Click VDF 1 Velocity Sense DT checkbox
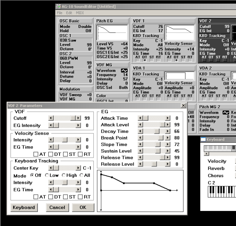The image size is (236, 226). click(176, 60)
